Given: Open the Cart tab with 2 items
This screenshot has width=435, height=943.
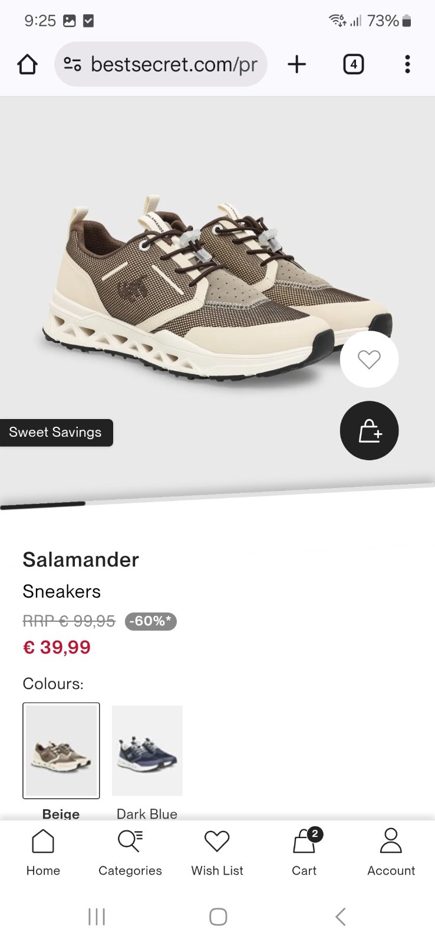Looking at the screenshot, I should 304,853.
